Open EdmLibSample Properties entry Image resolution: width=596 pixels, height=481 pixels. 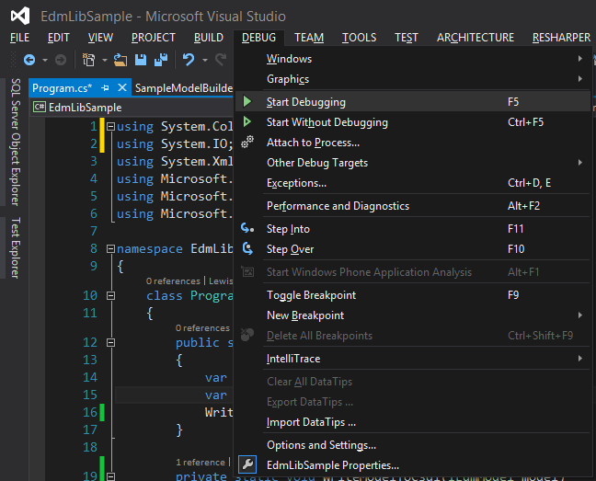coord(413,465)
